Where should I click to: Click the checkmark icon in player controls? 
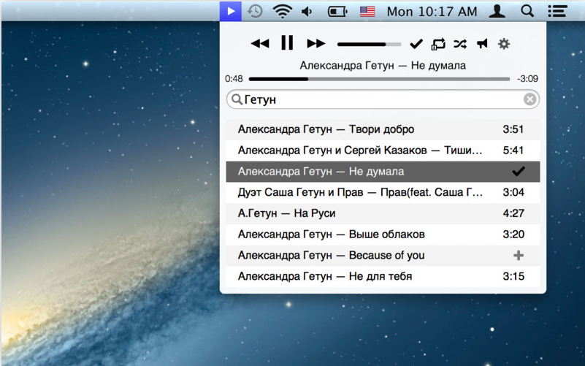[416, 44]
